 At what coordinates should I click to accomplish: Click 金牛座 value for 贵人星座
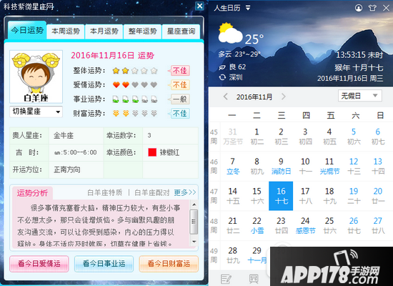(x=64, y=135)
